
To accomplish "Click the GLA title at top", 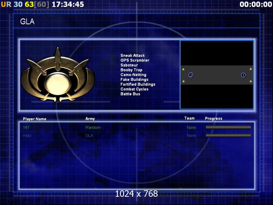I will (x=27, y=22).
